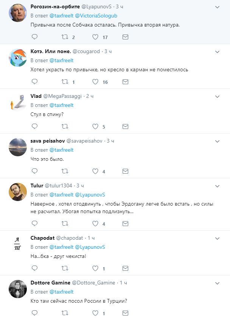This screenshot has height=319, width=230.
Task: Open the direct message envelope on @cougarod's tweet
Action: click(x=124, y=81)
